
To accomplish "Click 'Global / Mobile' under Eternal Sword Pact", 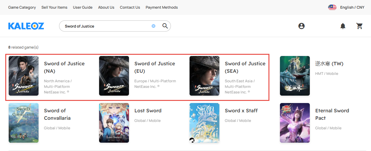I will click(x=328, y=128).
